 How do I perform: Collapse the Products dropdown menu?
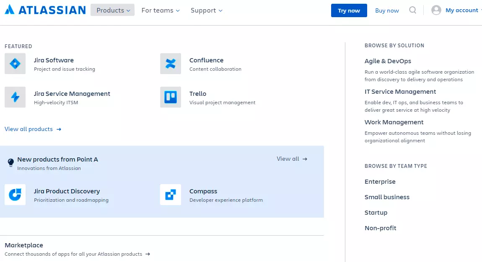pyautogui.click(x=112, y=10)
